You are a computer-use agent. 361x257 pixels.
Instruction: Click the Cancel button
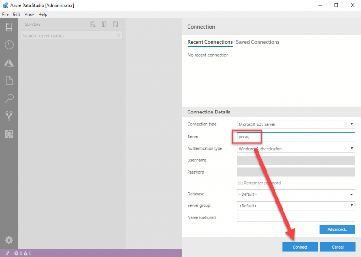click(x=337, y=247)
